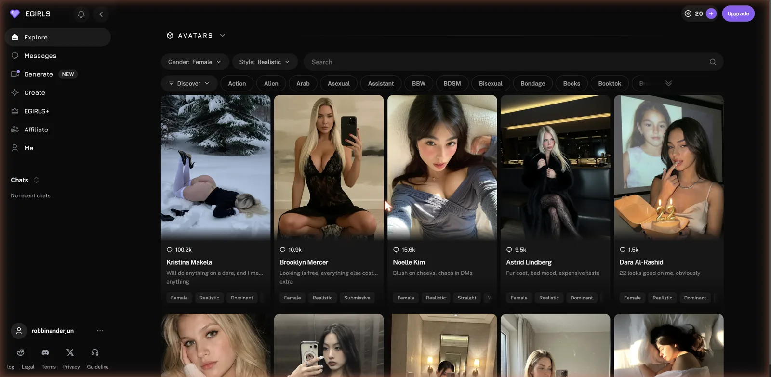Click the Upgrade button

tap(738, 14)
